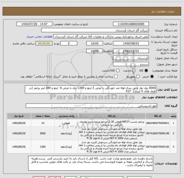Select the کالا/خدمت category radio button
The image size is (184, 178).
coord(118,70)
